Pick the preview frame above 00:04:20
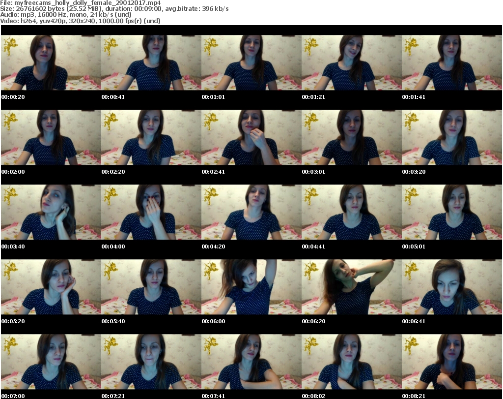The height and width of the screenshot is (399, 503). pos(251,213)
